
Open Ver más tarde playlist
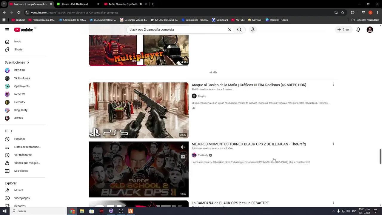click(23, 155)
